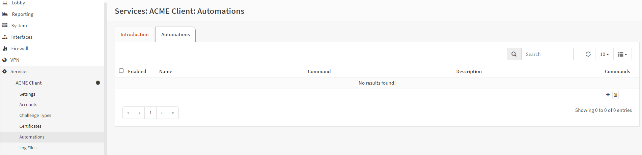Click the trash icon to delete selected
This screenshot has width=642, height=155.
(615, 95)
